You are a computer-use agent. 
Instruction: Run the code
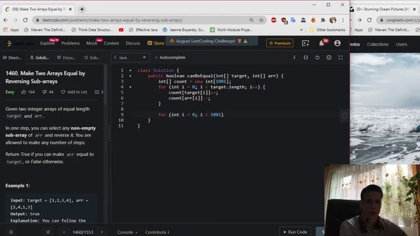click(x=295, y=232)
